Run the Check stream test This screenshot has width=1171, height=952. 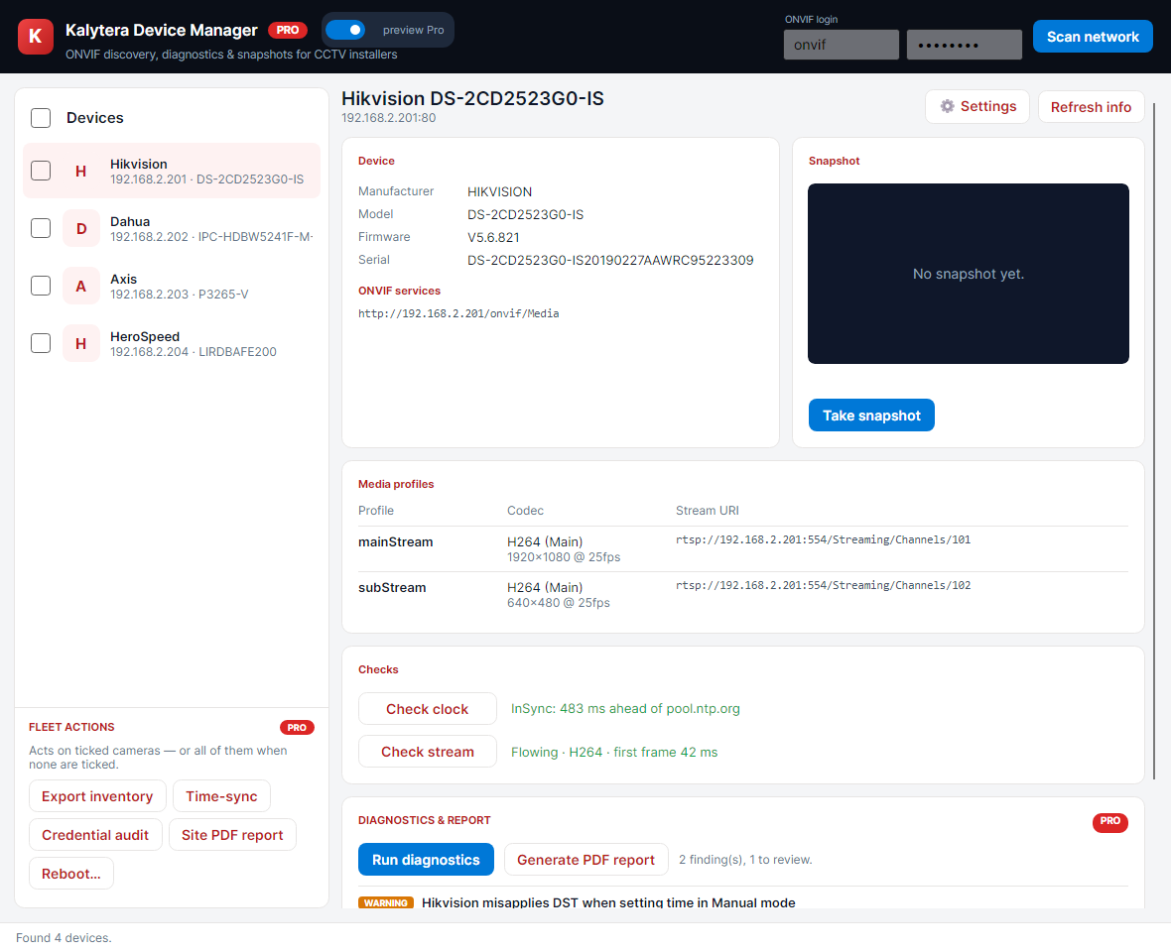click(x=427, y=752)
